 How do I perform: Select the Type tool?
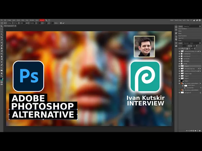(x=2, y=62)
